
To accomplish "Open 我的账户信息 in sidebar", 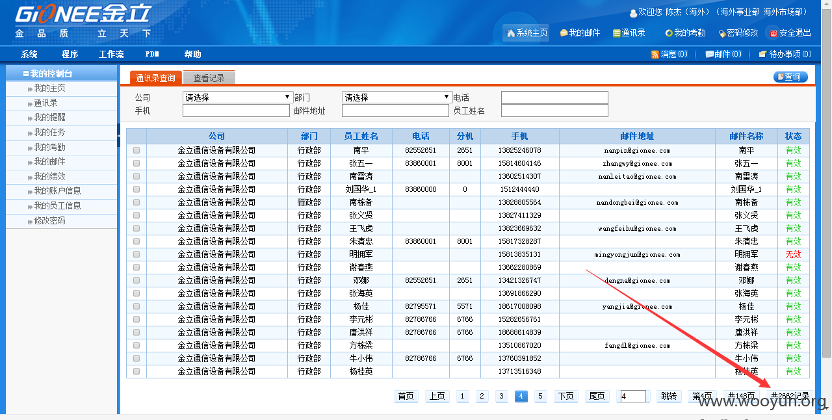I will click(x=57, y=190).
